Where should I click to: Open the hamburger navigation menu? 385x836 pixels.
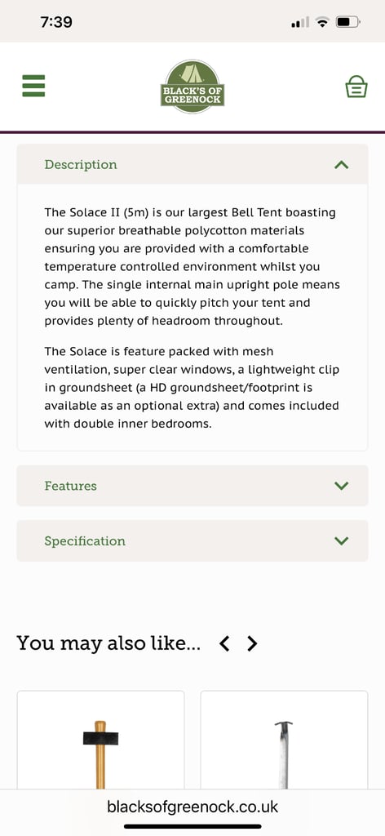coord(33,86)
